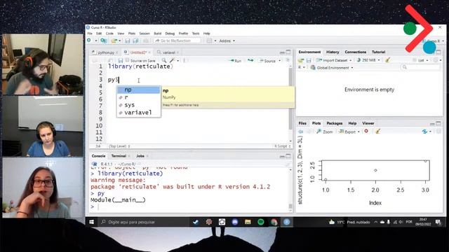Screen dimensions: 449x252
Task: Click the Windows taskbar search box
Action: point(143,222)
